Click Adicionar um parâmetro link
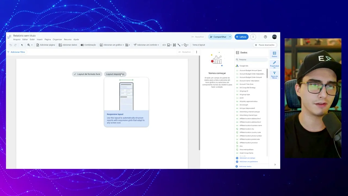This screenshot has width=348, height=196. [247, 161]
